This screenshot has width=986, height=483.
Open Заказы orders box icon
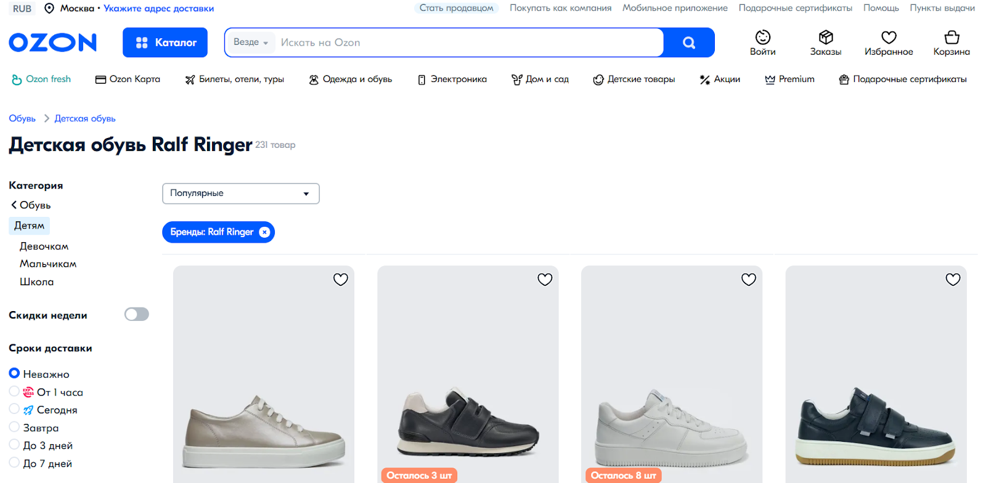[826, 38]
